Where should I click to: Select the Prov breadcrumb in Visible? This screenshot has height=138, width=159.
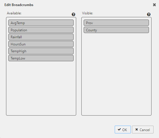[x=116, y=23]
